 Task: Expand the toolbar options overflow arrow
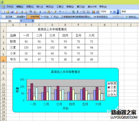(118, 12)
